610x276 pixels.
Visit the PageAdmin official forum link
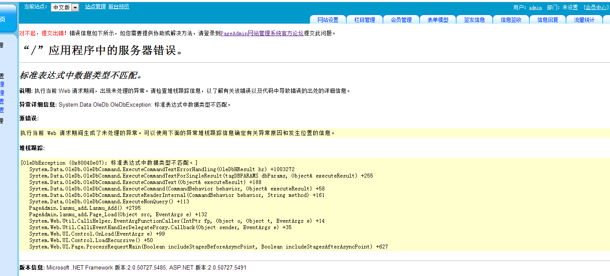pyautogui.click(x=262, y=33)
